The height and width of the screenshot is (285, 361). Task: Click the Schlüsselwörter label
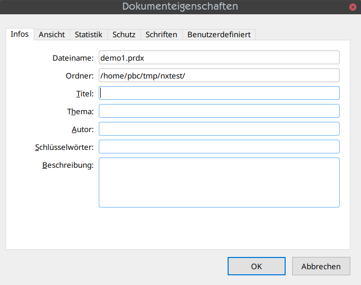pyautogui.click(x=64, y=147)
